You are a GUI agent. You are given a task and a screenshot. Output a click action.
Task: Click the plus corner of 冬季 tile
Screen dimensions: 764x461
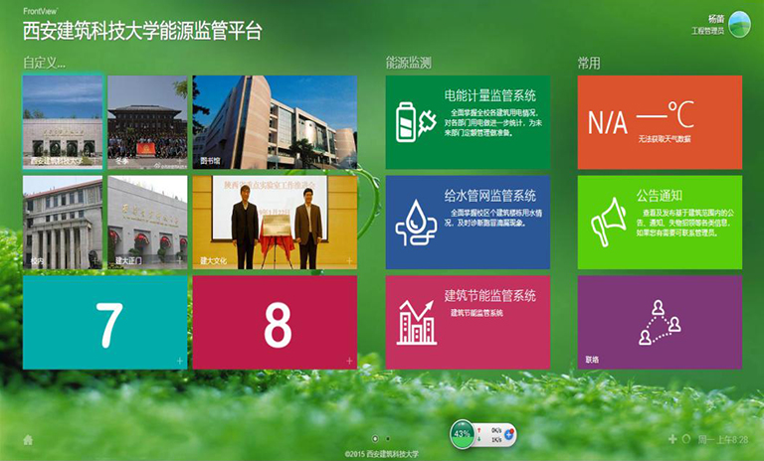tap(180, 161)
